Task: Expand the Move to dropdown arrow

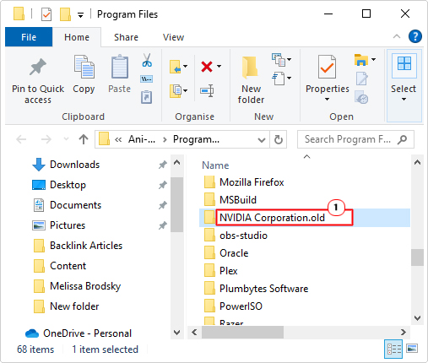Action: point(185,67)
